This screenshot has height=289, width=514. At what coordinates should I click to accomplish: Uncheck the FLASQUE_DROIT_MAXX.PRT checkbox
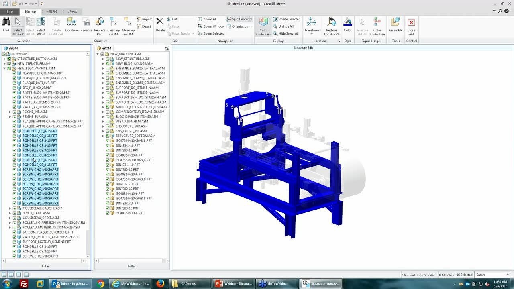tap(14, 73)
